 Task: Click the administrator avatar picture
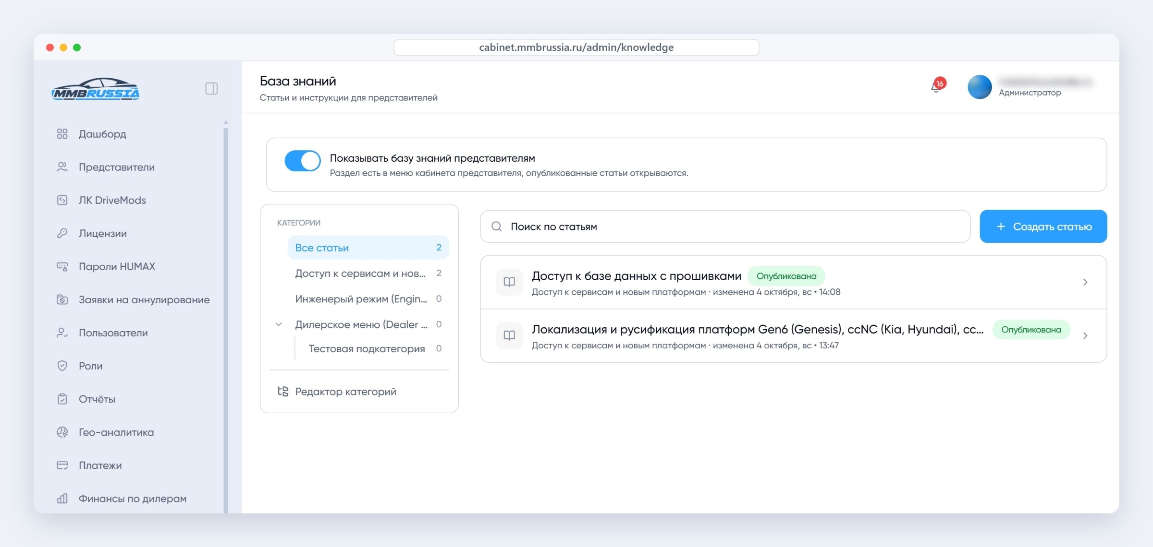[x=980, y=87]
